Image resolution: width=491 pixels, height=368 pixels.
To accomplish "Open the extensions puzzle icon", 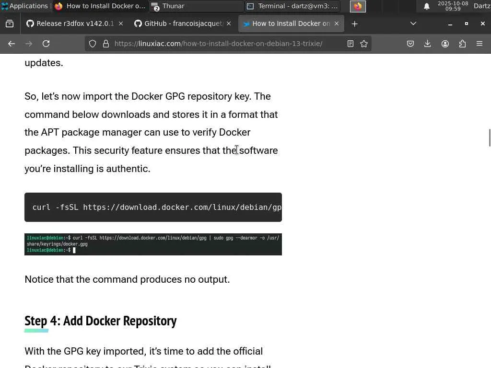I will click(462, 44).
